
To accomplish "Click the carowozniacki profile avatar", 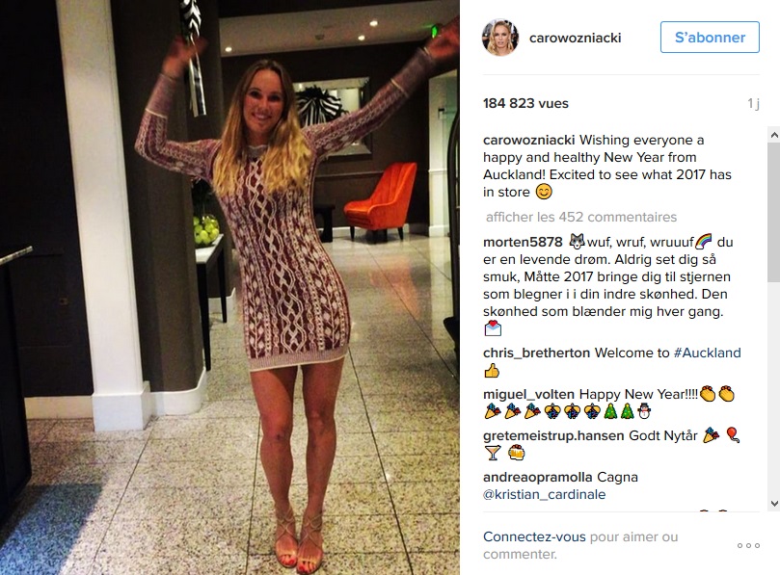I will click(x=500, y=38).
